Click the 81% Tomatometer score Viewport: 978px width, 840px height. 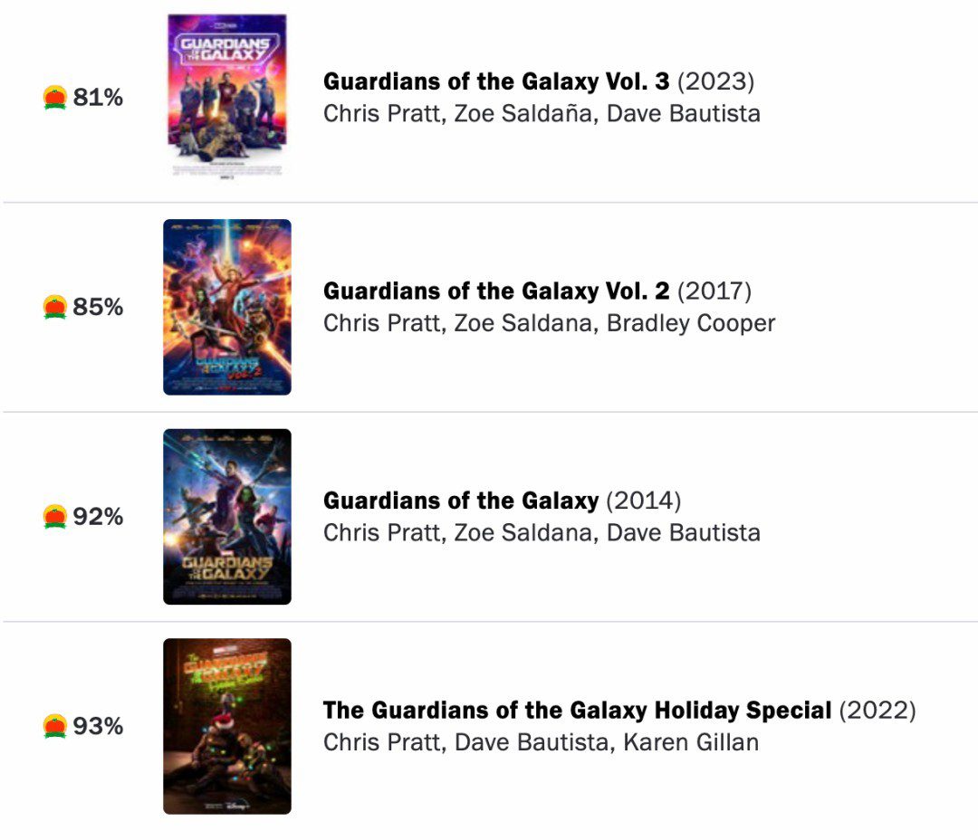[98, 97]
